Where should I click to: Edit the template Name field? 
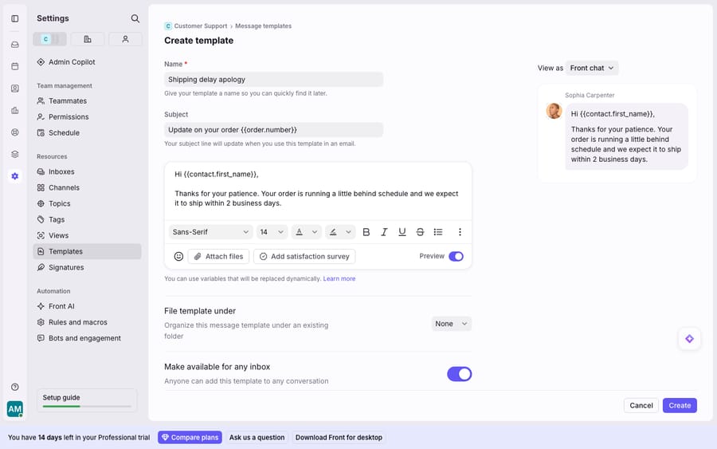(273, 79)
